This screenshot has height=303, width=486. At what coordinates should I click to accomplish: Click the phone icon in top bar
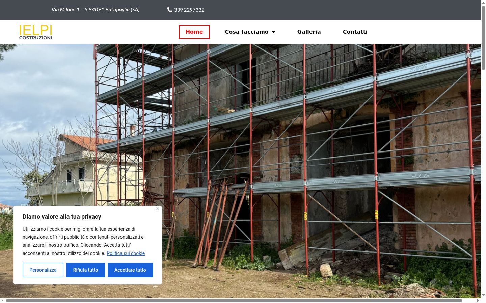click(170, 10)
